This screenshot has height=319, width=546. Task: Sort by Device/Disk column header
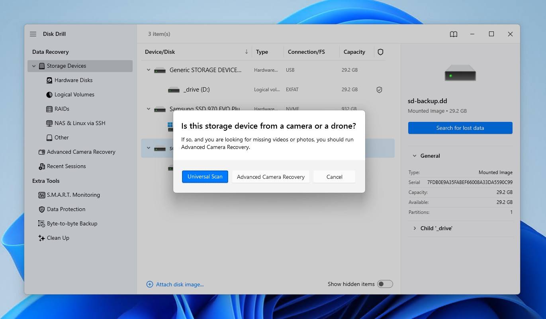point(160,52)
